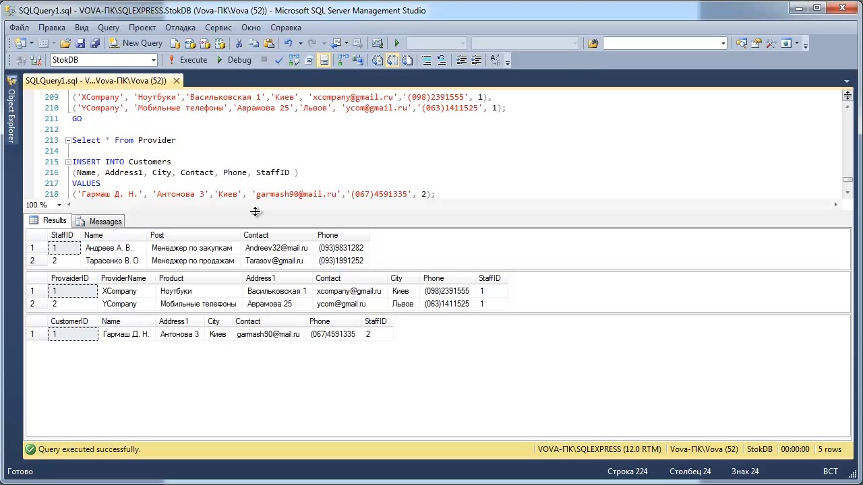The image size is (863, 485).
Task: Specify Values for Template Parameters icon
Action: 496,60
